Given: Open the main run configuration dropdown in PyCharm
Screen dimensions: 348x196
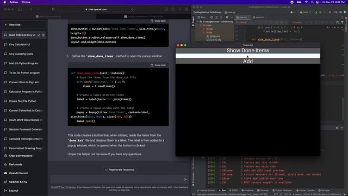Looking at the screenshot, I should [306, 13].
